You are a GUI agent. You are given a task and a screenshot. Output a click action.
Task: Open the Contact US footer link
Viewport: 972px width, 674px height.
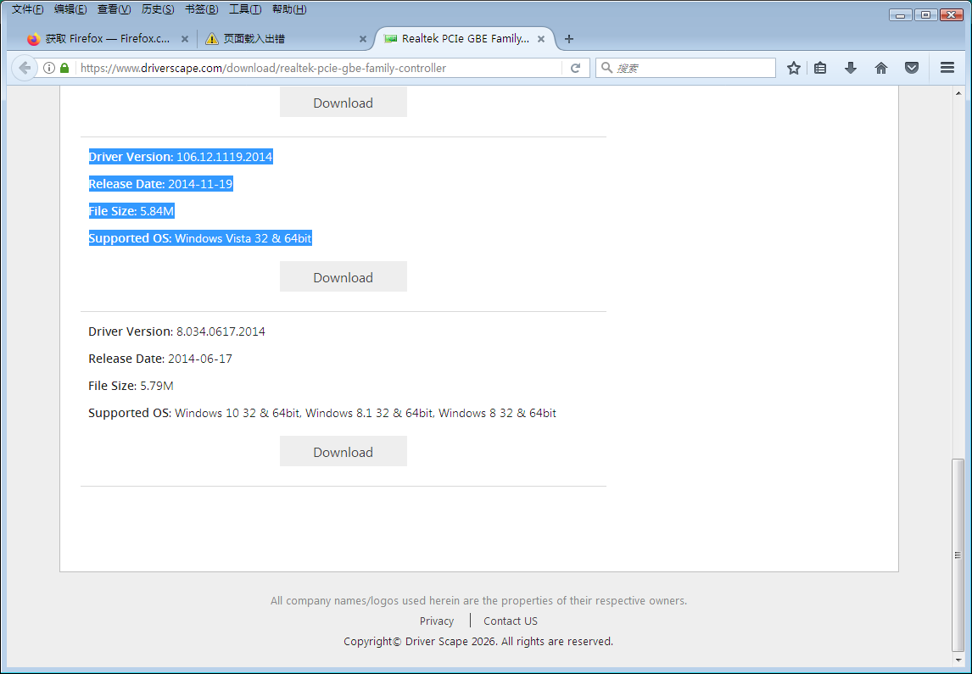pos(511,621)
